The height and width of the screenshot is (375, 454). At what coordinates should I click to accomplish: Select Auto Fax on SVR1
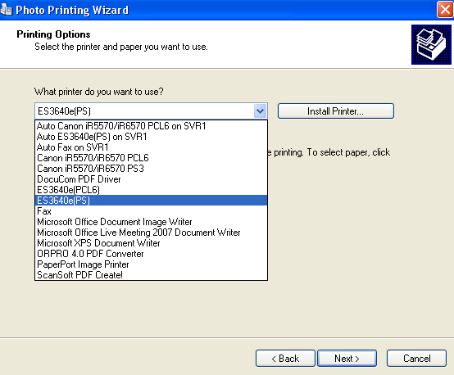click(x=151, y=147)
